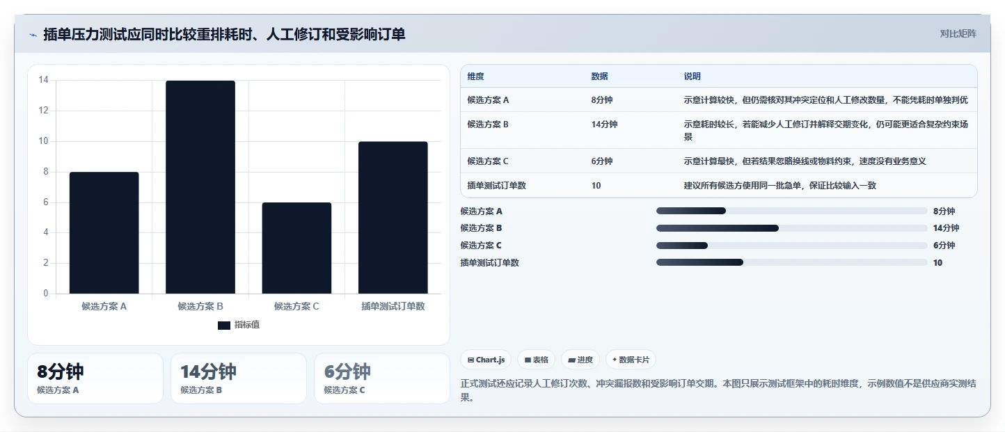
Task: Click x-axis label 插单测试订单数 under chart
Action: (393, 306)
